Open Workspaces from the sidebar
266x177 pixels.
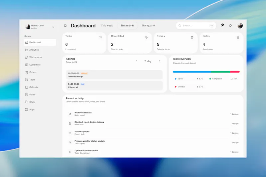[x=40, y=57]
